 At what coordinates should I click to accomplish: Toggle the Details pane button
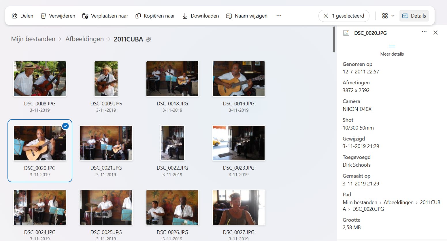click(x=414, y=16)
